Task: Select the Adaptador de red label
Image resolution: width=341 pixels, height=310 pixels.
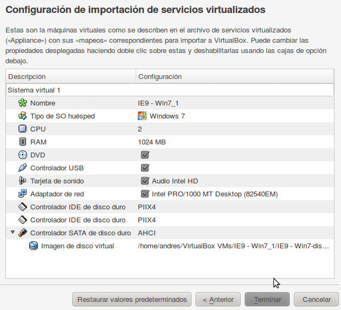Action: pyautogui.click(x=57, y=194)
